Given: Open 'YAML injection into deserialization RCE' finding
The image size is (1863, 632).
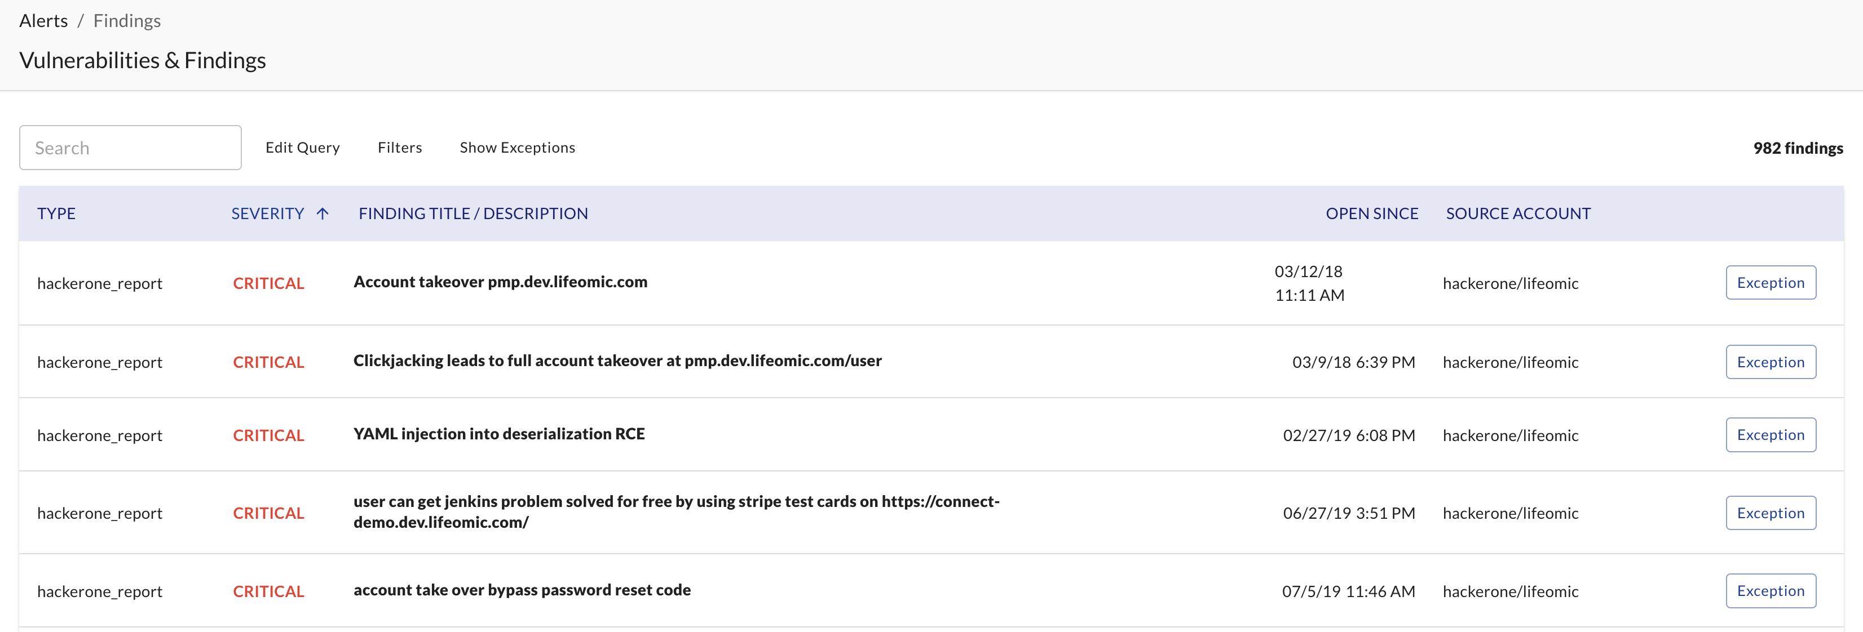Looking at the screenshot, I should pyautogui.click(x=499, y=433).
